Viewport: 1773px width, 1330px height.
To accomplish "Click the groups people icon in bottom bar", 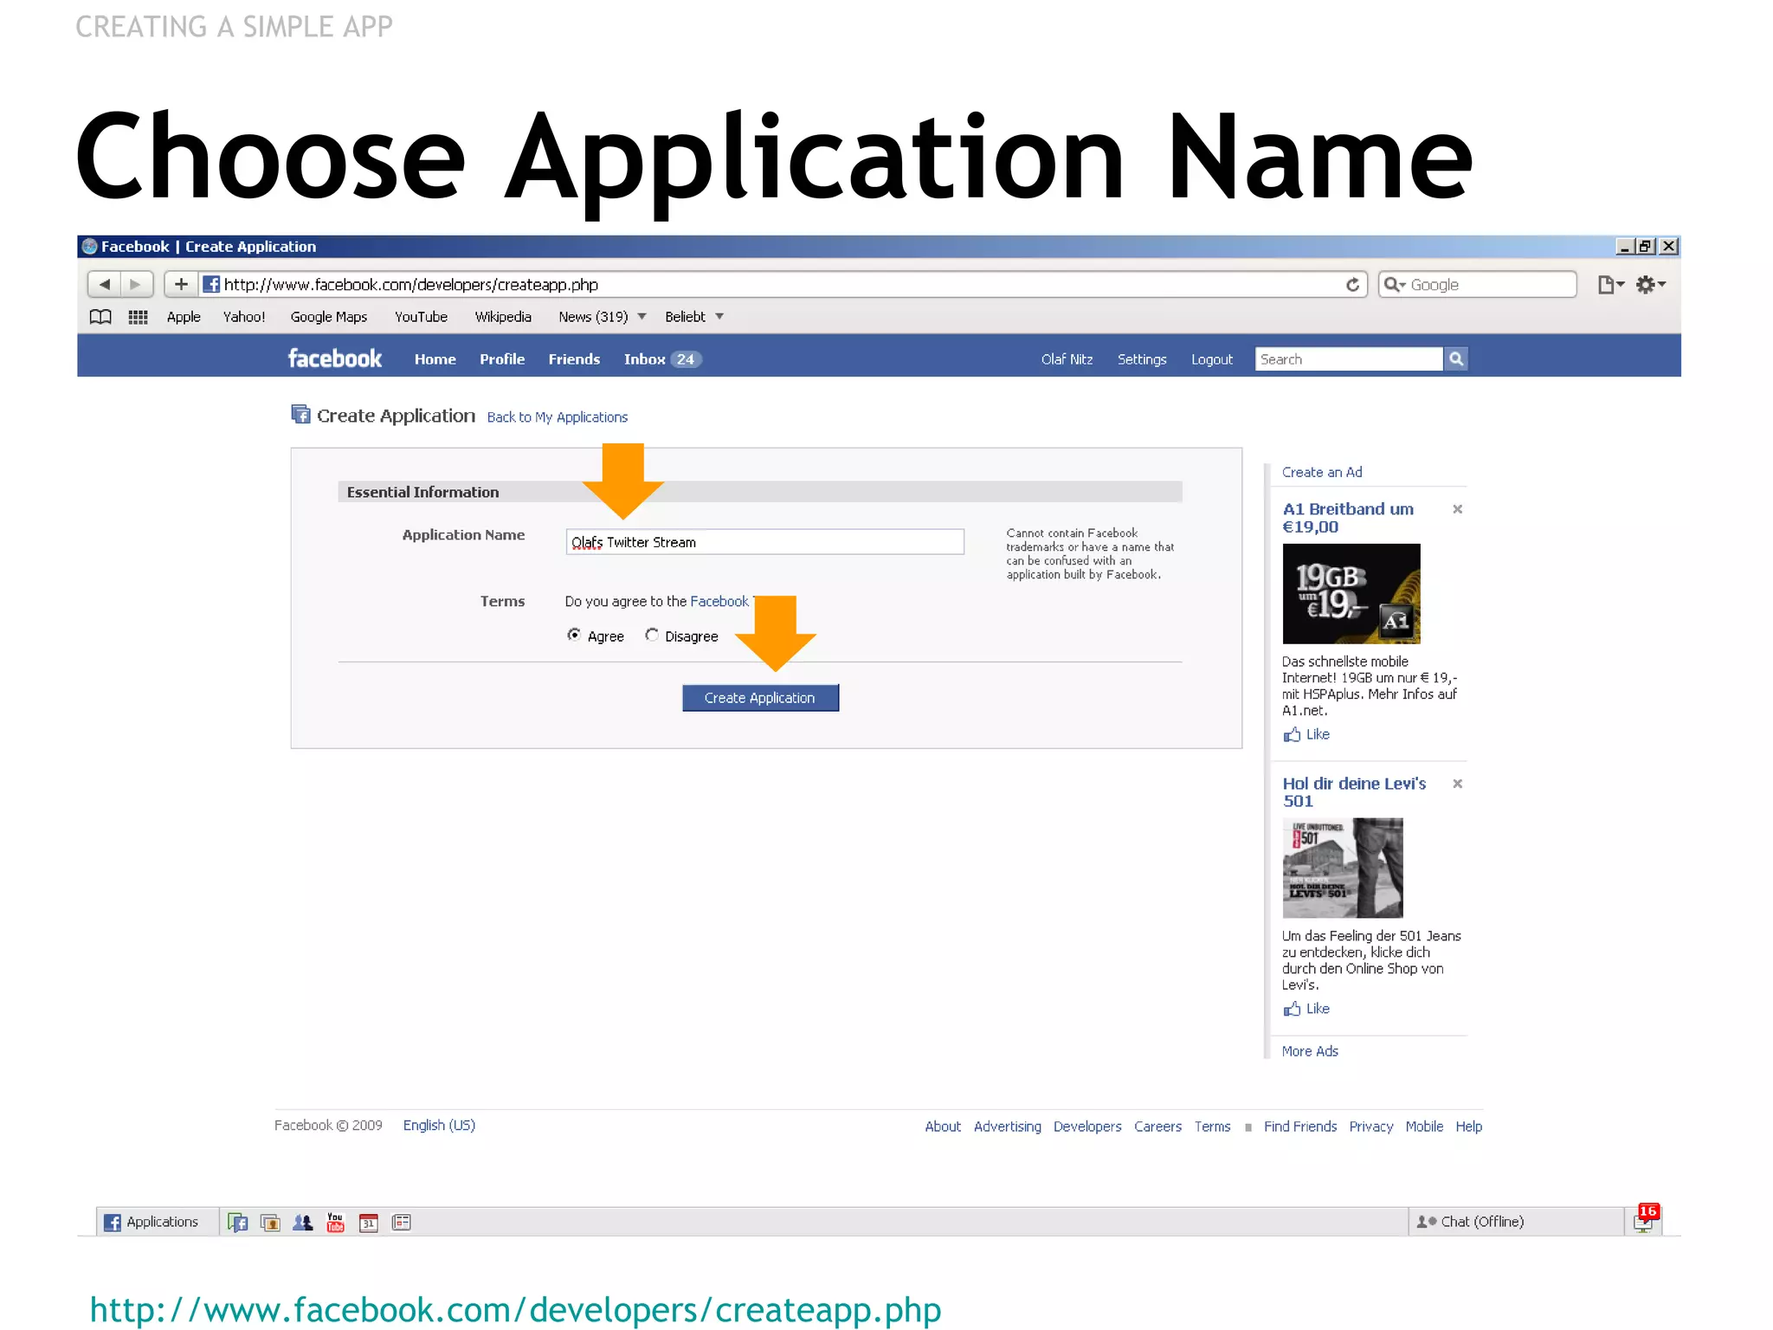I will click(x=303, y=1223).
